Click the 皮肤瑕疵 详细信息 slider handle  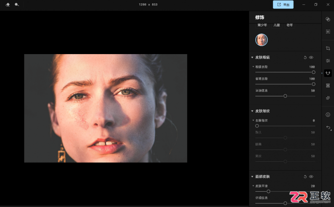[285, 96]
